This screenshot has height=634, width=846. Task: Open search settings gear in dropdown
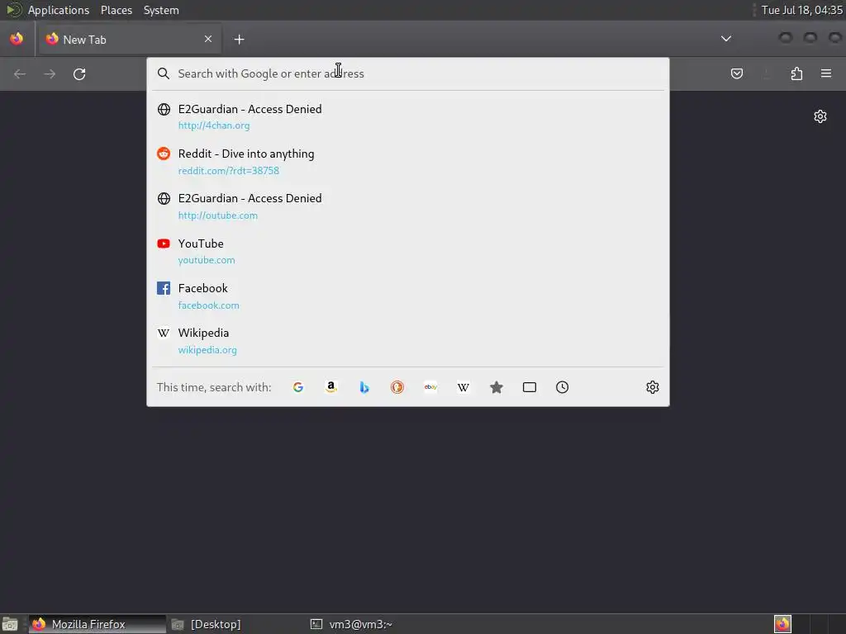(653, 387)
